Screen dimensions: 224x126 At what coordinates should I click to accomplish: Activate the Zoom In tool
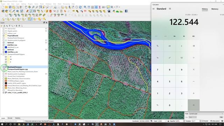33,7
